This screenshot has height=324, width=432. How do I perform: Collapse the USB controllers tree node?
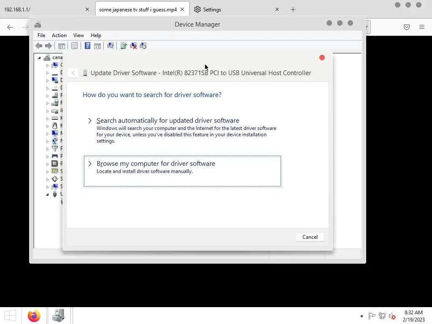(47, 194)
